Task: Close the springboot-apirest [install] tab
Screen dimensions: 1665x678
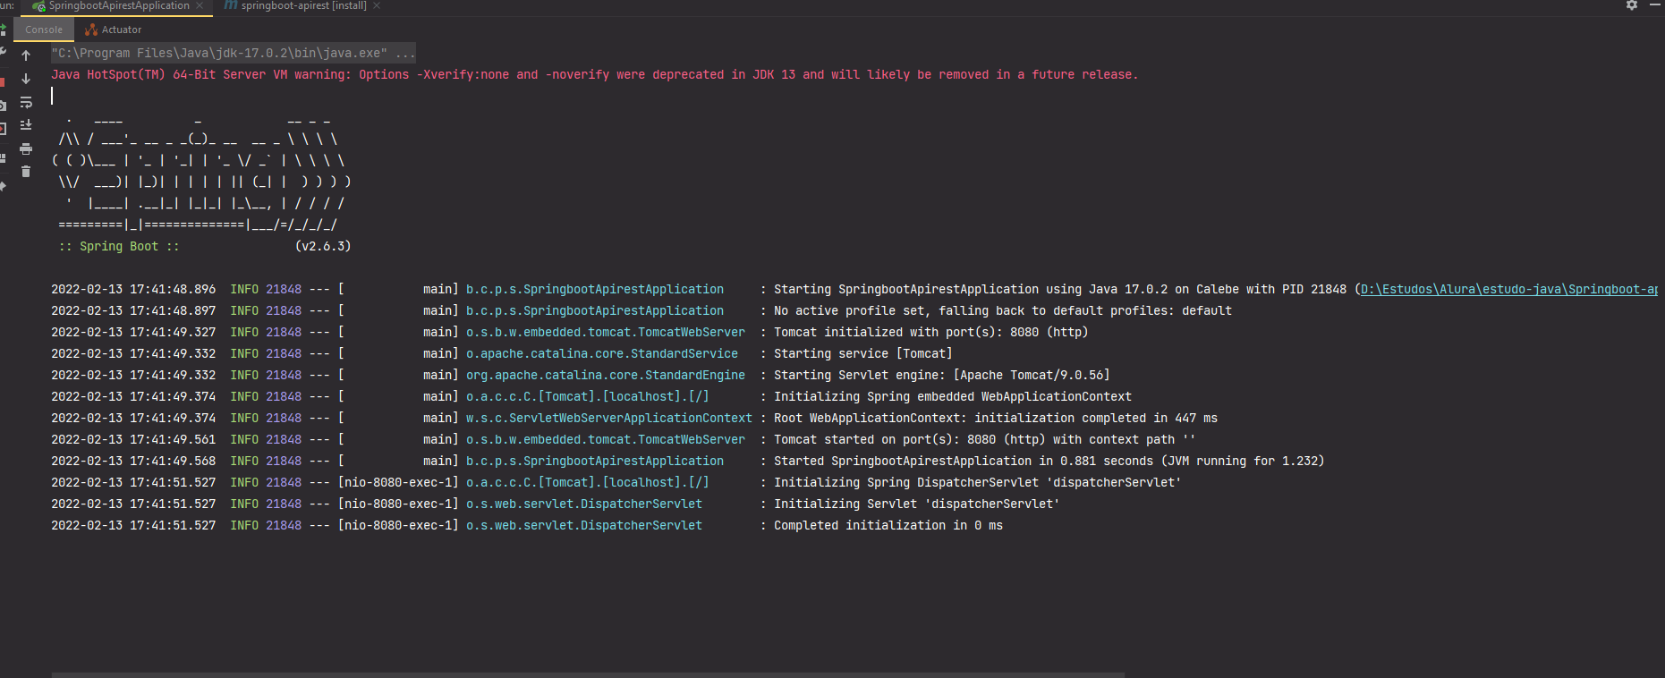Action: [377, 5]
